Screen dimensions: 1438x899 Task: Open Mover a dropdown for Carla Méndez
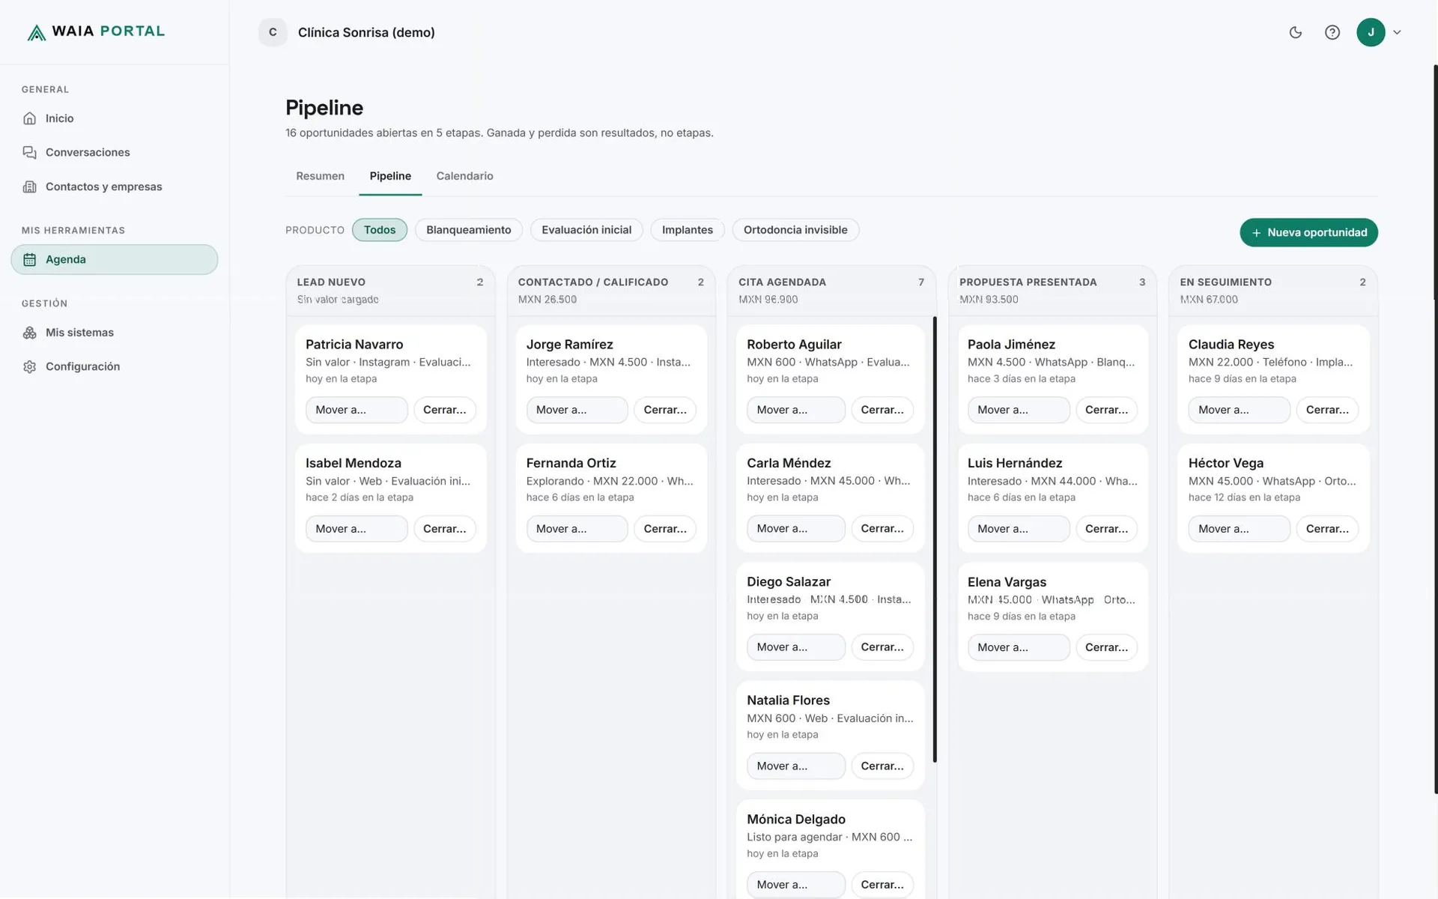click(x=796, y=529)
